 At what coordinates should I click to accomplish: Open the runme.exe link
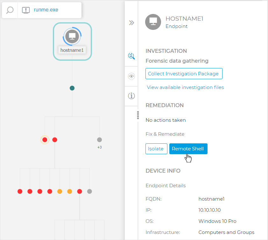[x=46, y=10]
